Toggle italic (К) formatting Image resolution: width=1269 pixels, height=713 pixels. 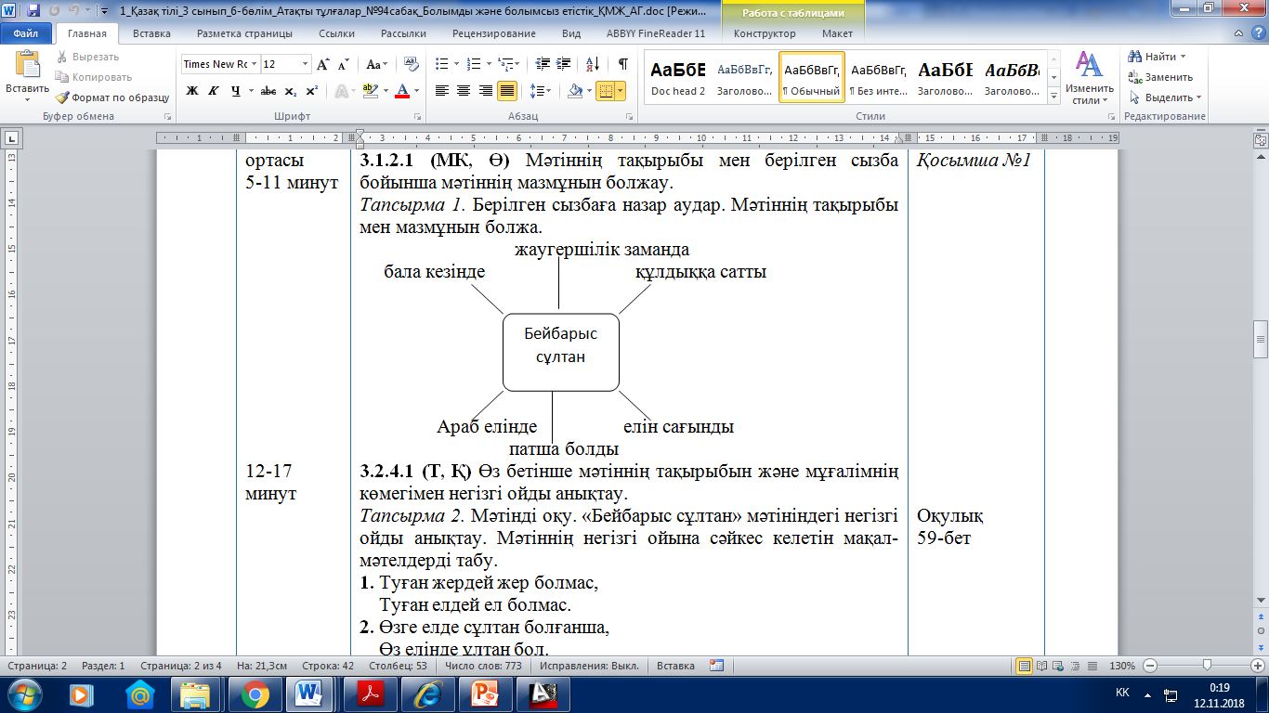point(214,91)
